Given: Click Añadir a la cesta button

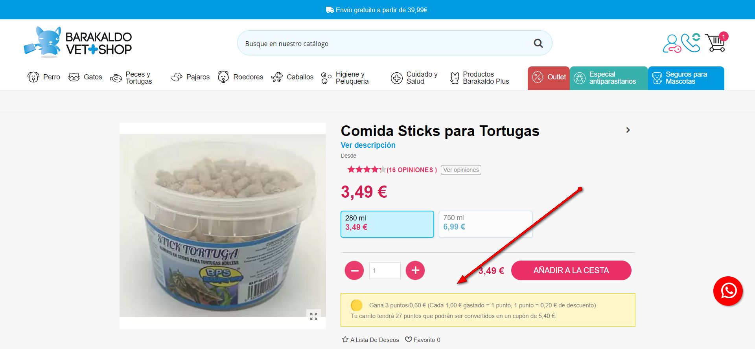Looking at the screenshot, I should click(571, 270).
